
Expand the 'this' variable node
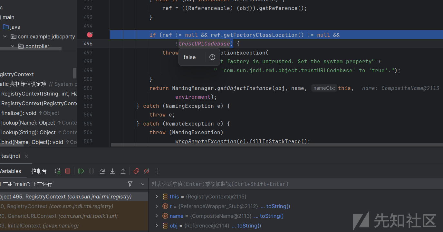pyautogui.click(x=157, y=197)
